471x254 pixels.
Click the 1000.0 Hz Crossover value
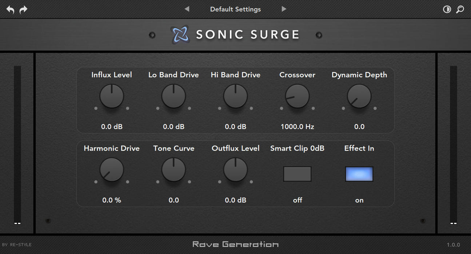(297, 127)
